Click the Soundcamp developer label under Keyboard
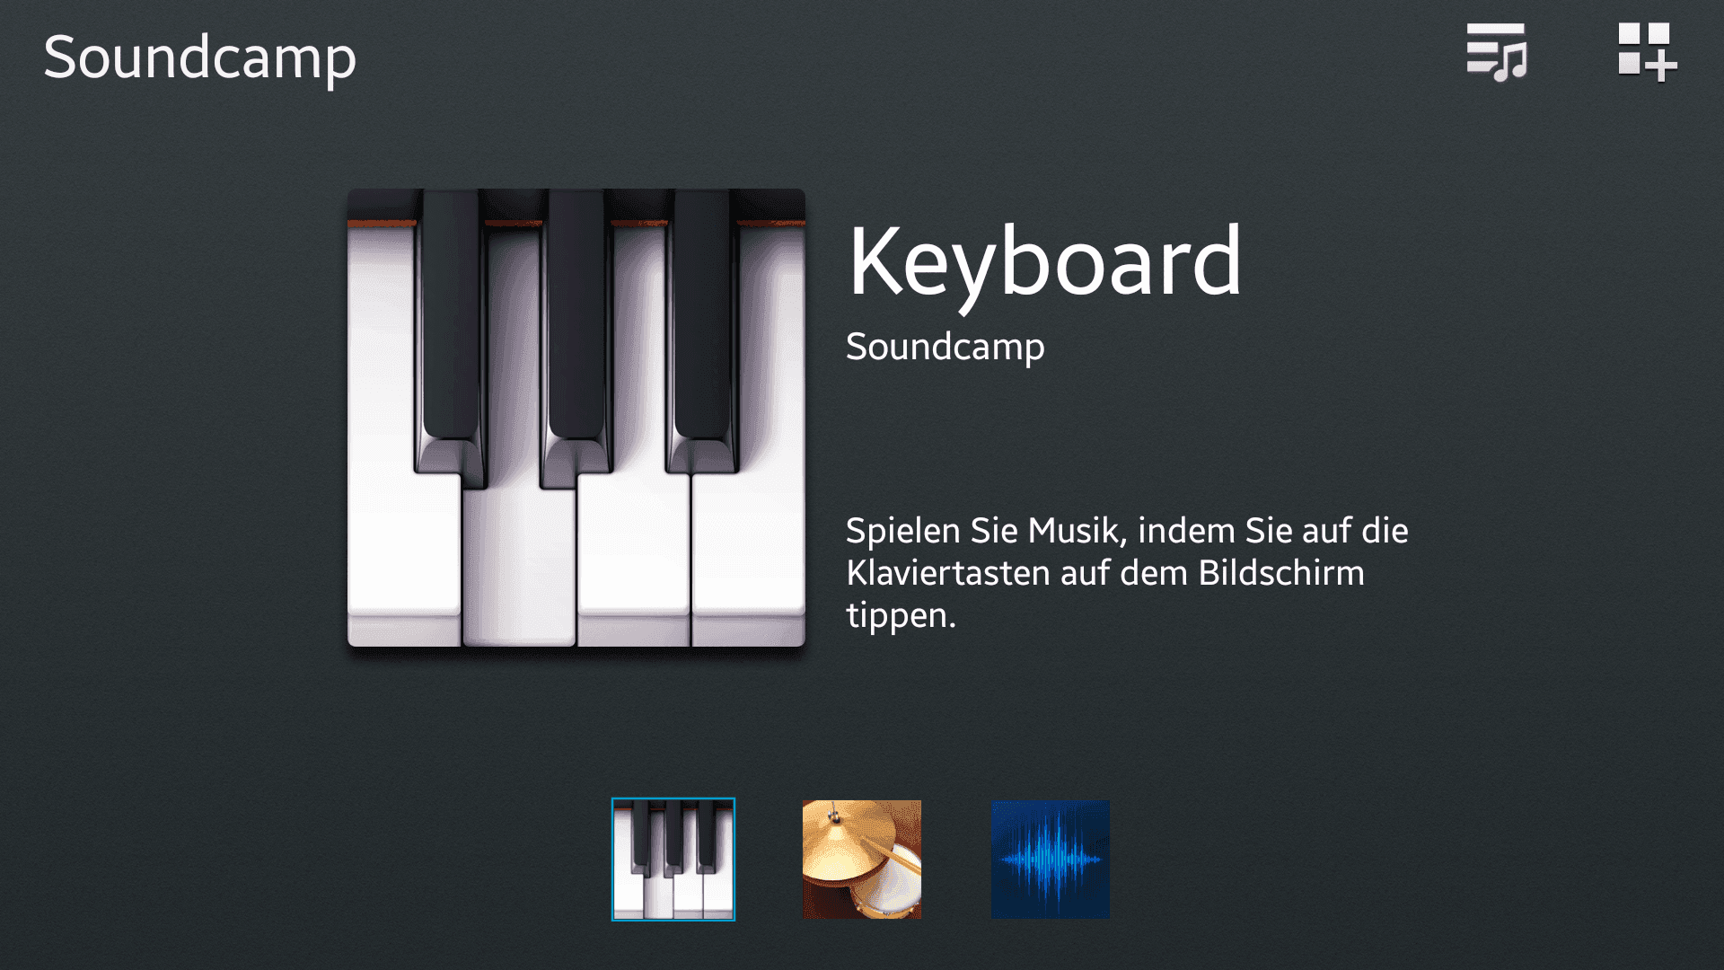This screenshot has height=970, width=1724. pos(946,348)
